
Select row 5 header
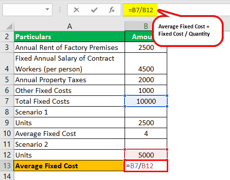7,80
